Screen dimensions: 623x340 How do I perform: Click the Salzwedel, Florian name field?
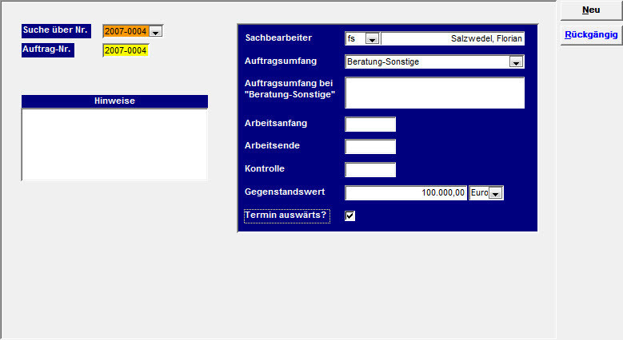click(453, 38)
